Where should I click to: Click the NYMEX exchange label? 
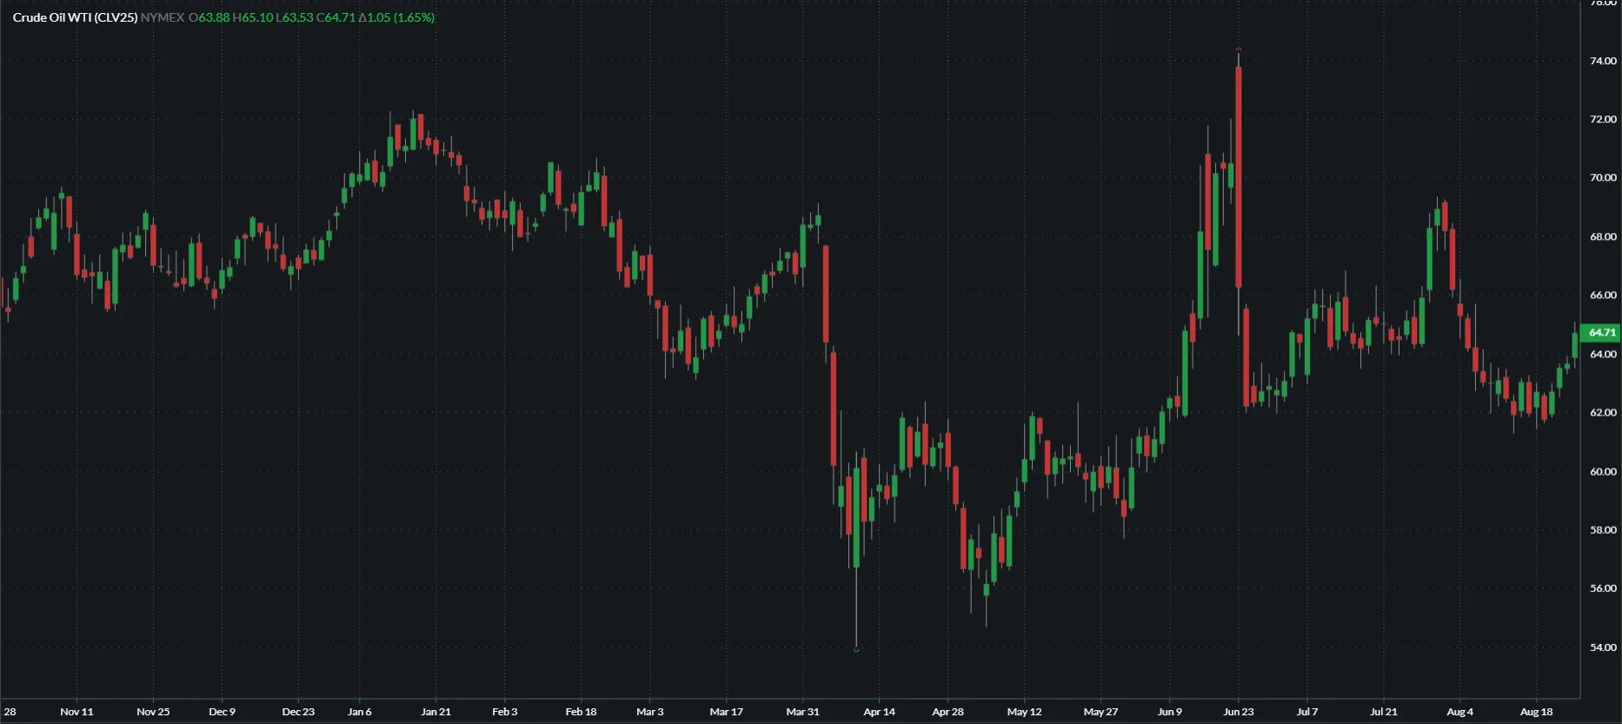(162, 17)
